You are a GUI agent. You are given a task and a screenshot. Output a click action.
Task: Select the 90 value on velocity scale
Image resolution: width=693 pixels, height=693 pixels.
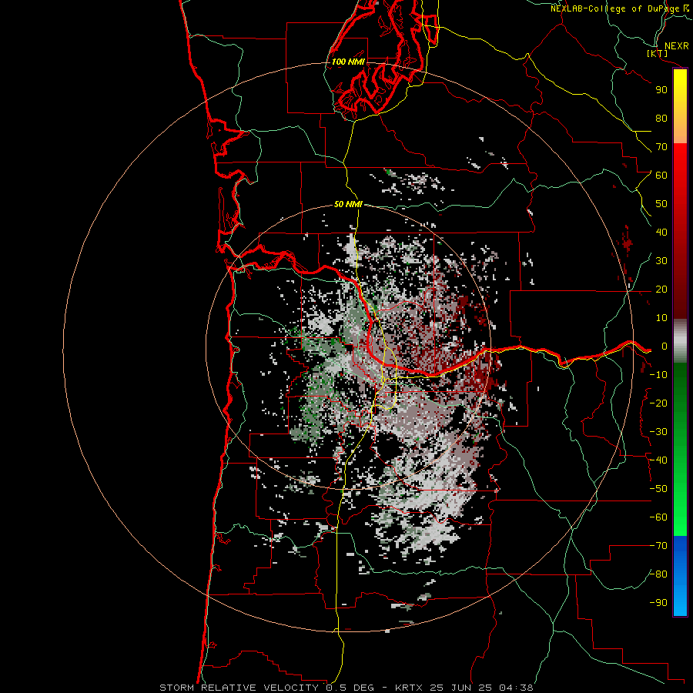pyautogui.click(x=661, y=90)
